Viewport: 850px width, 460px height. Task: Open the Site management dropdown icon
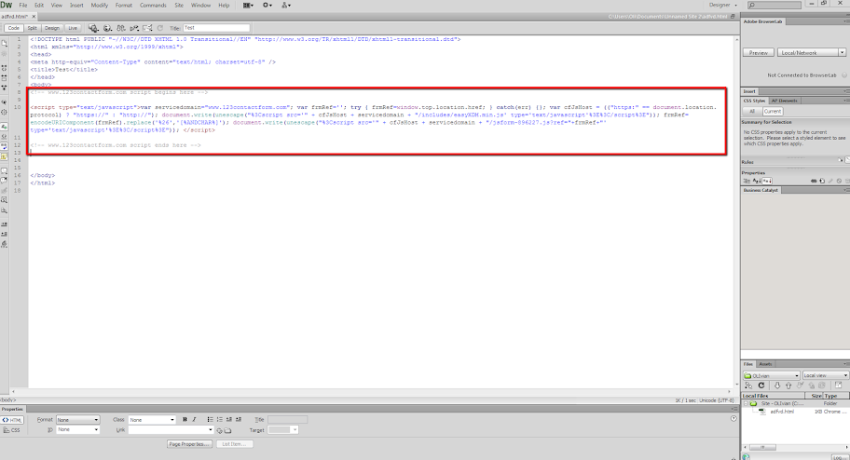286,6
